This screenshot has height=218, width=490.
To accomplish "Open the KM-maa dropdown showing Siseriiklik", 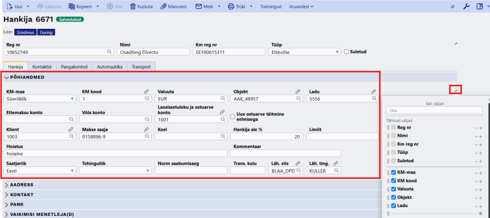I will (39, 98).
